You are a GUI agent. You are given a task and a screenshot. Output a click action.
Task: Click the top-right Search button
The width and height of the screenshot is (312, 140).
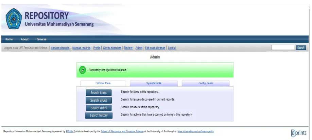(x=301, y=48)
